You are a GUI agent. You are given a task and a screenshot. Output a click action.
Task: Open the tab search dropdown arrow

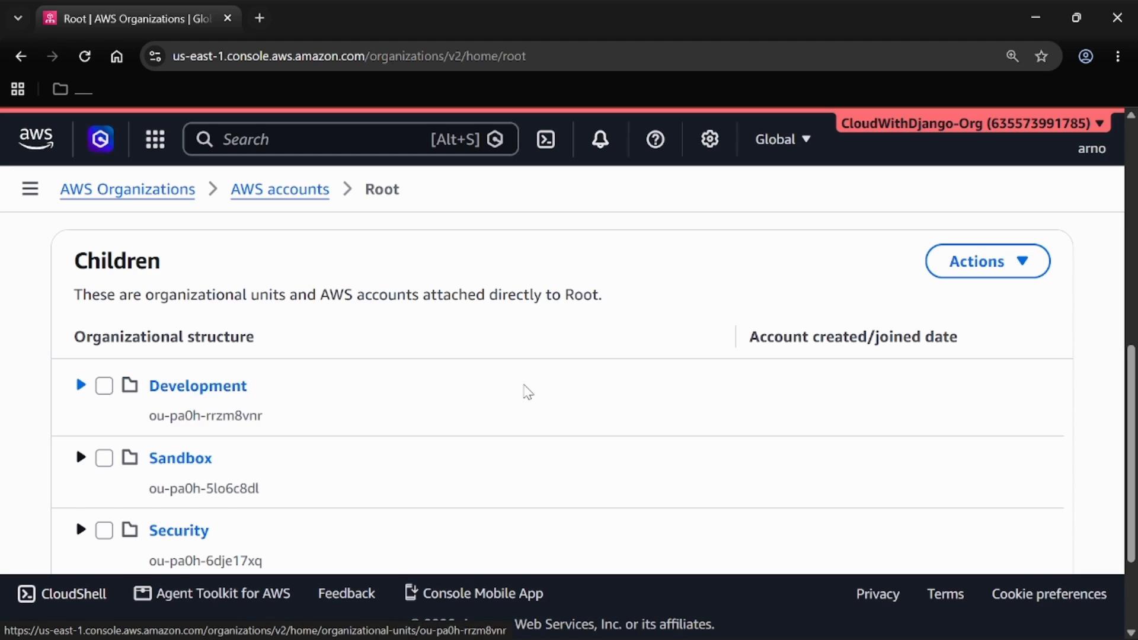(x=18, y=18)
